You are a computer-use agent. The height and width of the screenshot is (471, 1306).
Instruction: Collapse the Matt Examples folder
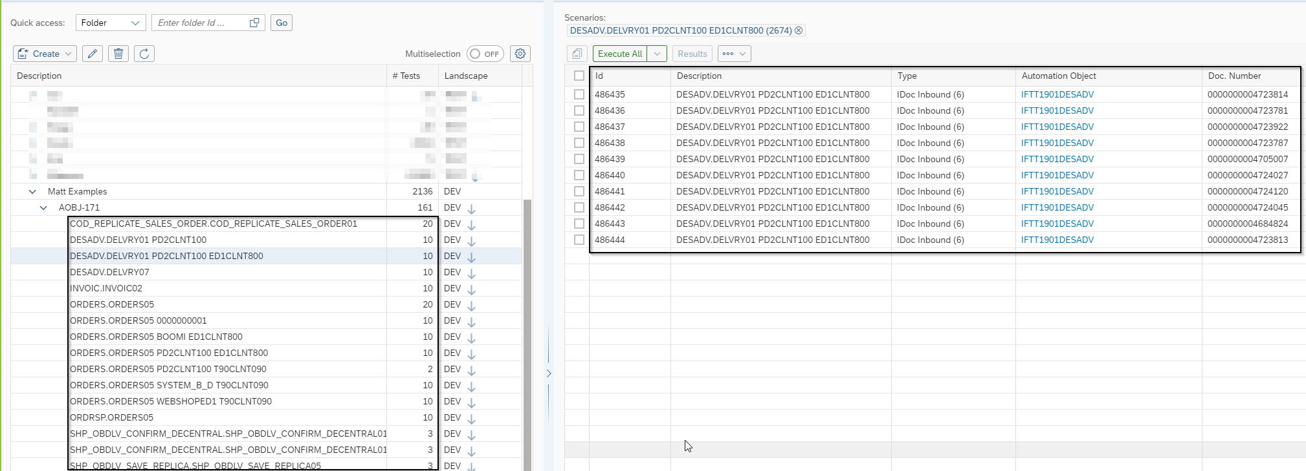(x=32, y=191)
